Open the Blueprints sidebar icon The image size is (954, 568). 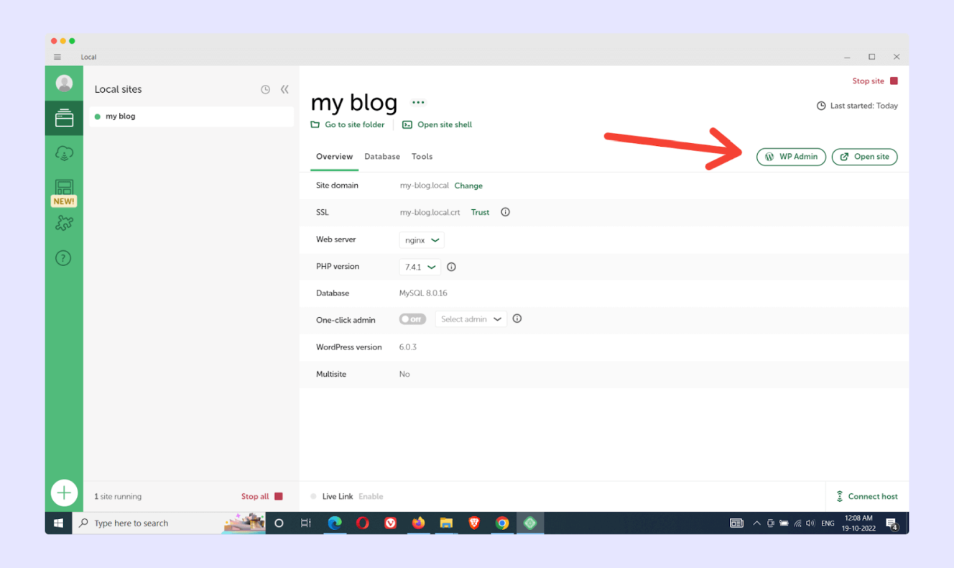64,188
